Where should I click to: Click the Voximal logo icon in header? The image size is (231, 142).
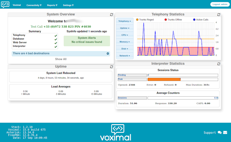click(x=5, y=4)
